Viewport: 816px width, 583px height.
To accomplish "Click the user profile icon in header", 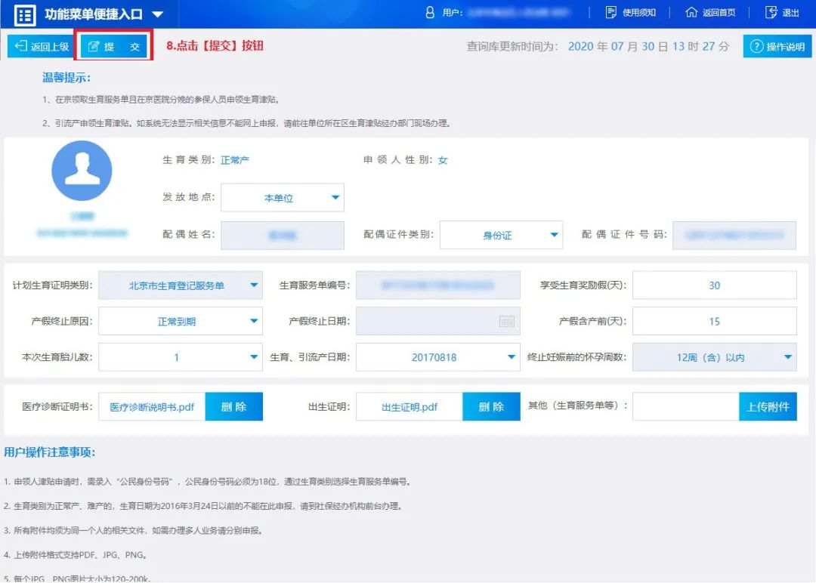I will (x=430, y=13).
